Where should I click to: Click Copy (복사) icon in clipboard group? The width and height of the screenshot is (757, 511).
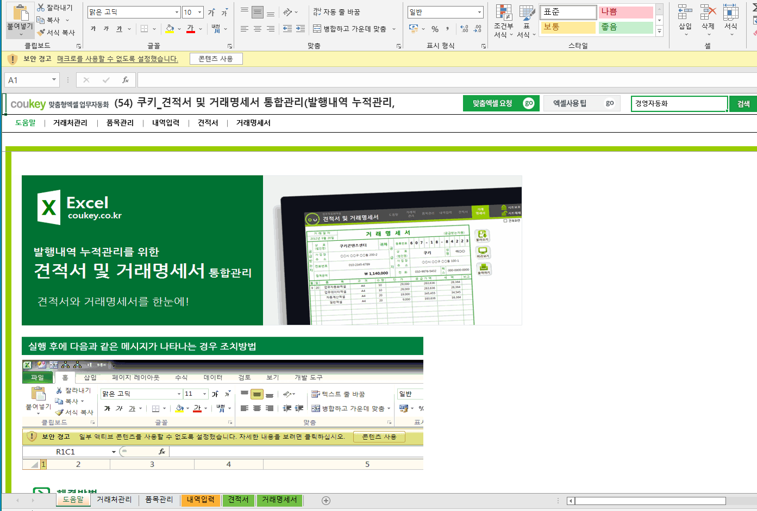pyautogui.click(x=41, y=20)
